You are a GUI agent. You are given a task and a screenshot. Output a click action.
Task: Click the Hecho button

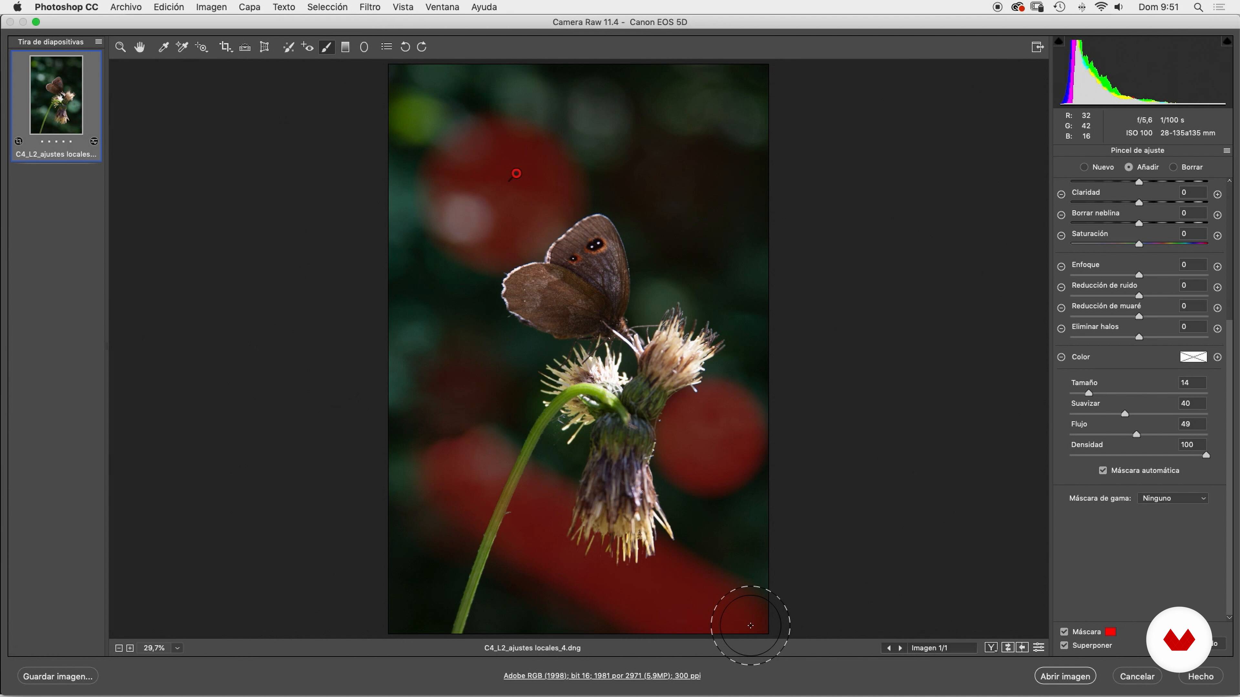pyautogui.click(x=1201, y=676)
